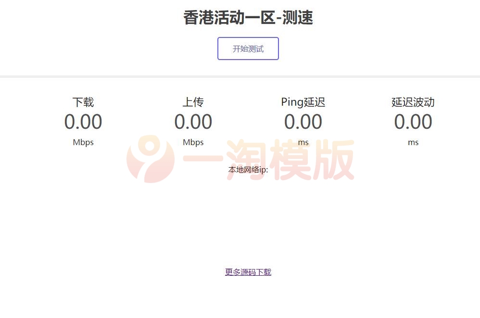Click the 延迟波动 metric label
This screenshot has height=318, width=480.
[413, 102]
